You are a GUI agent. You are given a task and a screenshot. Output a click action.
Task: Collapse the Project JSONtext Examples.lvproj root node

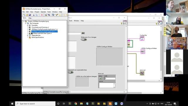point(24,21)
